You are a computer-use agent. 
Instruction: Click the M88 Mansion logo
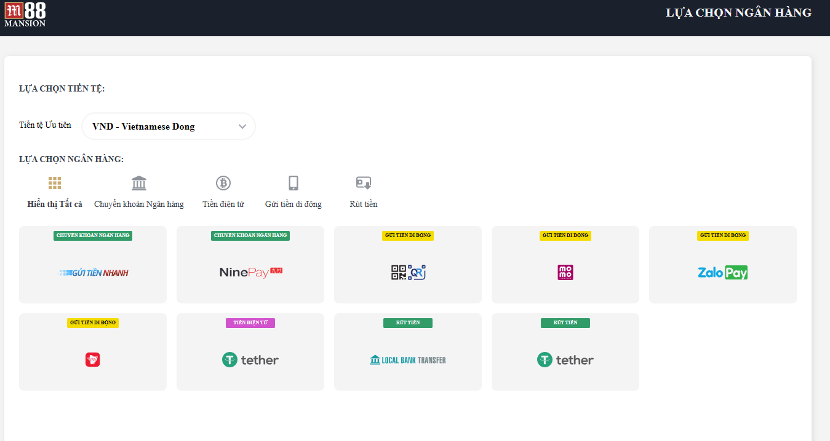(x=25, y=15)
